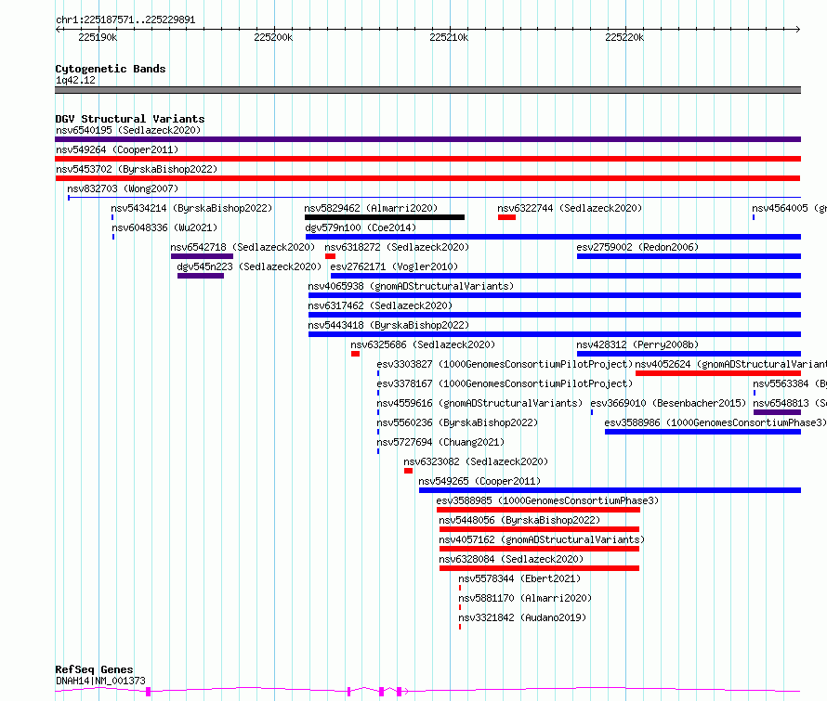Click the RefSeq Genes track title
The image size is (827, 701).
click(94, 669)
